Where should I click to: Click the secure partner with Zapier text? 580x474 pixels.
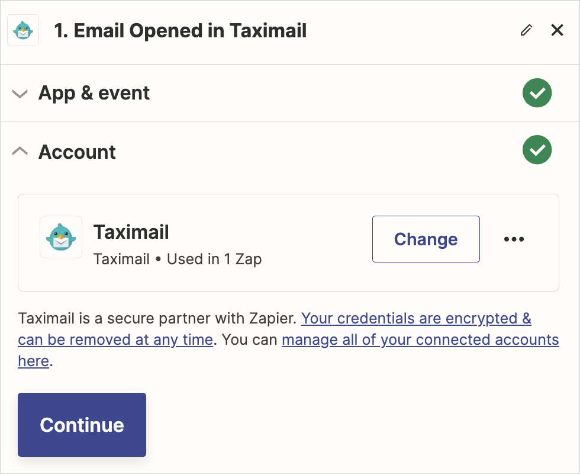[x=157, y=319]
